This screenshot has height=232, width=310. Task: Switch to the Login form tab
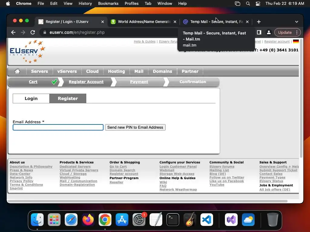tap(31, 98)
